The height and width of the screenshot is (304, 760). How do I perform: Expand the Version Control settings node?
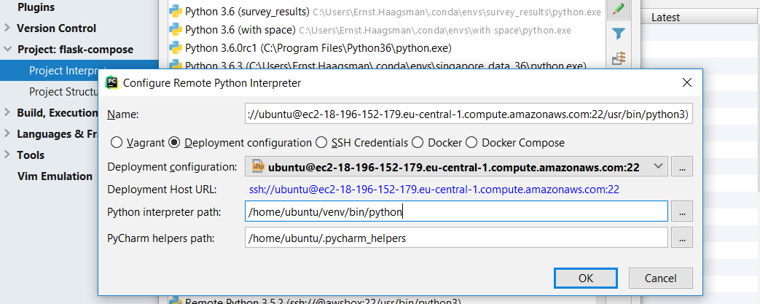click(x=7, y=28)
